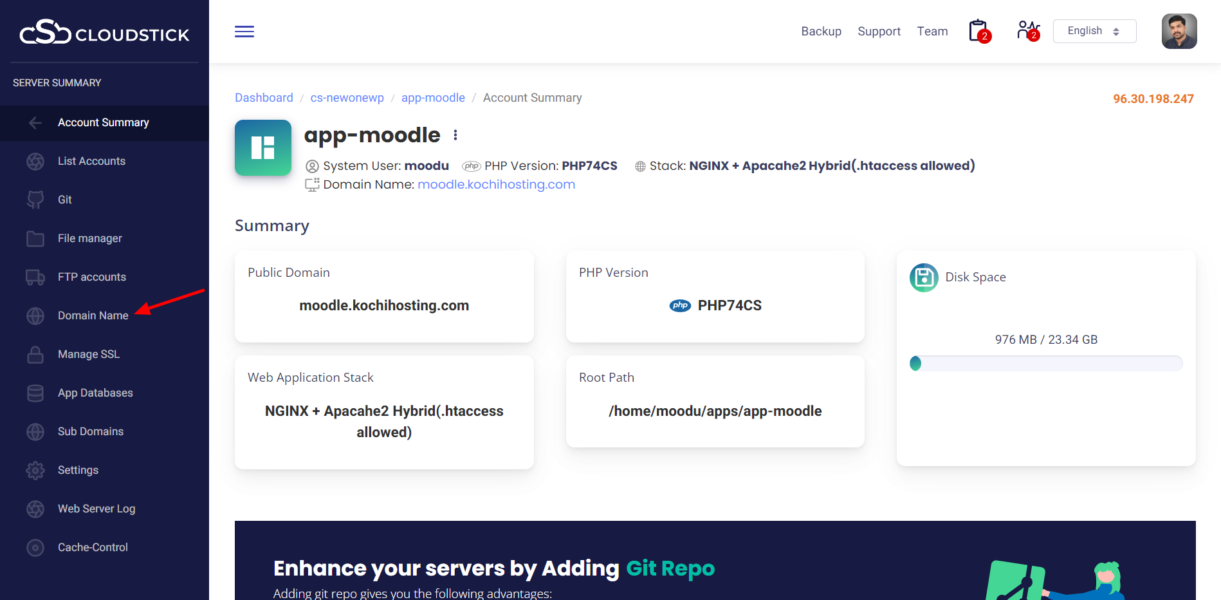The width and height of the screenshot is (1221, 600).
Task: Open the clipboard notifications icon
Action: [979, 31]
